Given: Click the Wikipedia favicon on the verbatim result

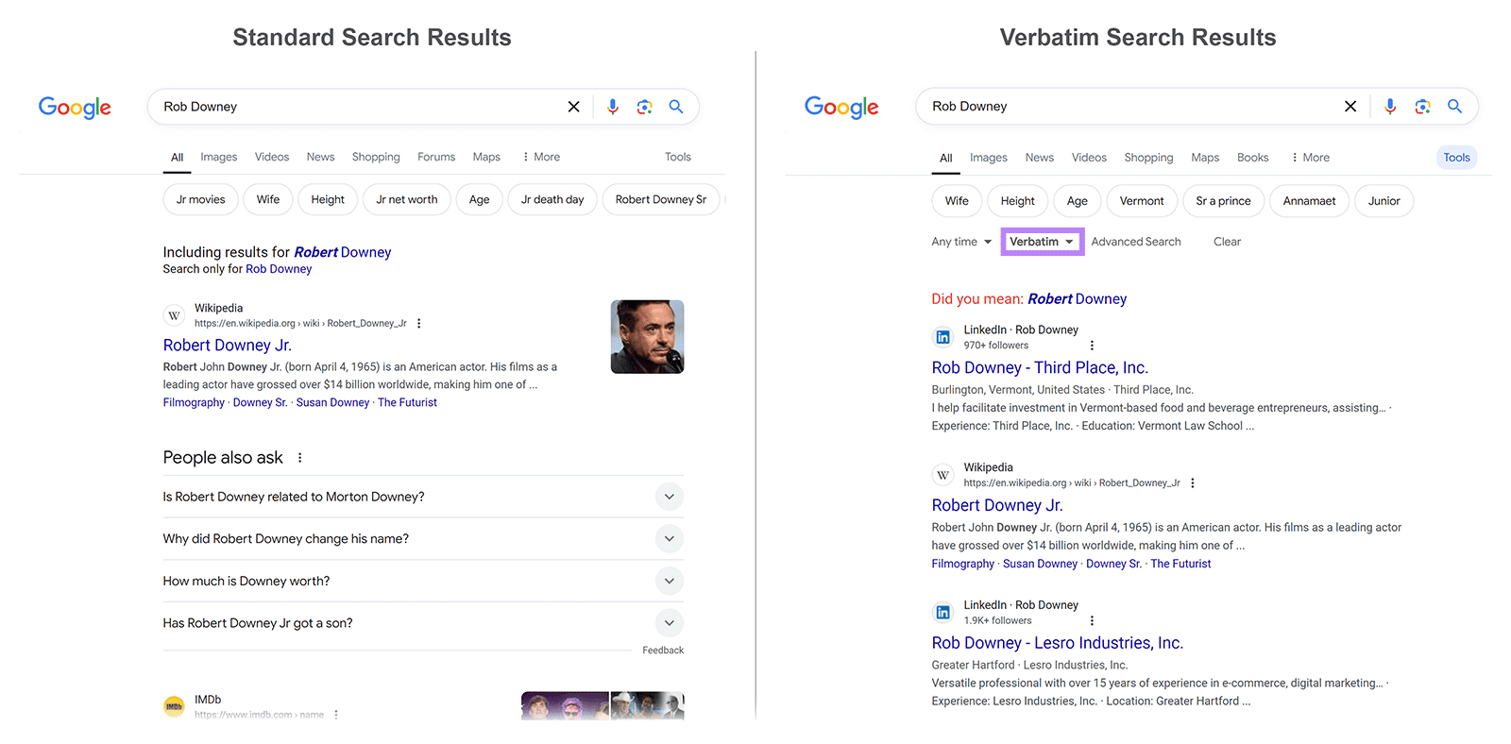Looking at the screenshot, I should click(942, 474).
